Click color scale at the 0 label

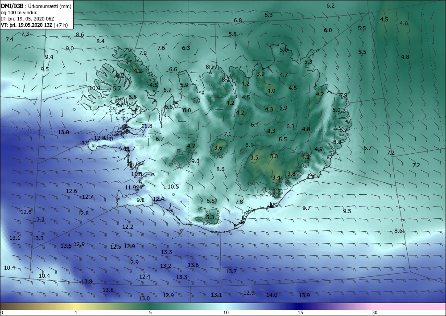[2, 312]
